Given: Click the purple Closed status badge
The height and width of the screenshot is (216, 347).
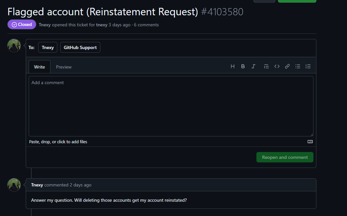Looking at the screenshot, I should (x=22, y=24).
